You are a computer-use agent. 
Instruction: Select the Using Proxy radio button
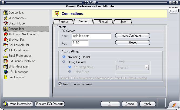pos(70,72)
